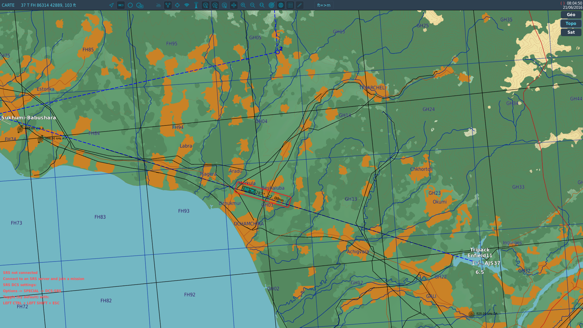Screen dimensions: 583x328
Task: Click the CARTE label in top bar
Action: tap(8, 5)
